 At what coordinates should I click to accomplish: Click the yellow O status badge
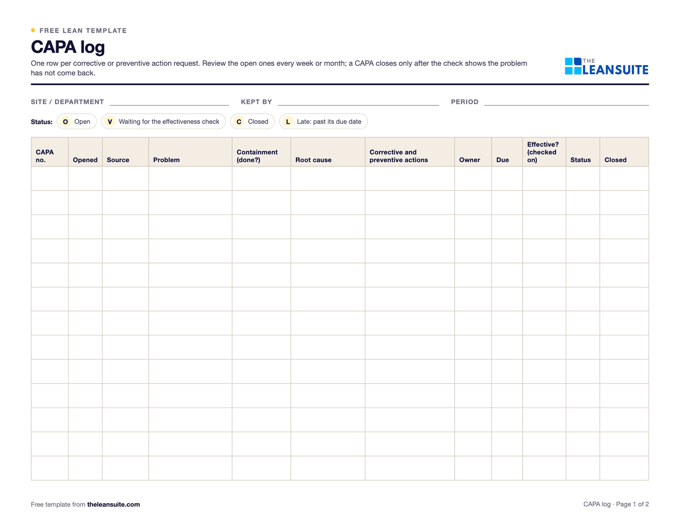pos(66,122)
